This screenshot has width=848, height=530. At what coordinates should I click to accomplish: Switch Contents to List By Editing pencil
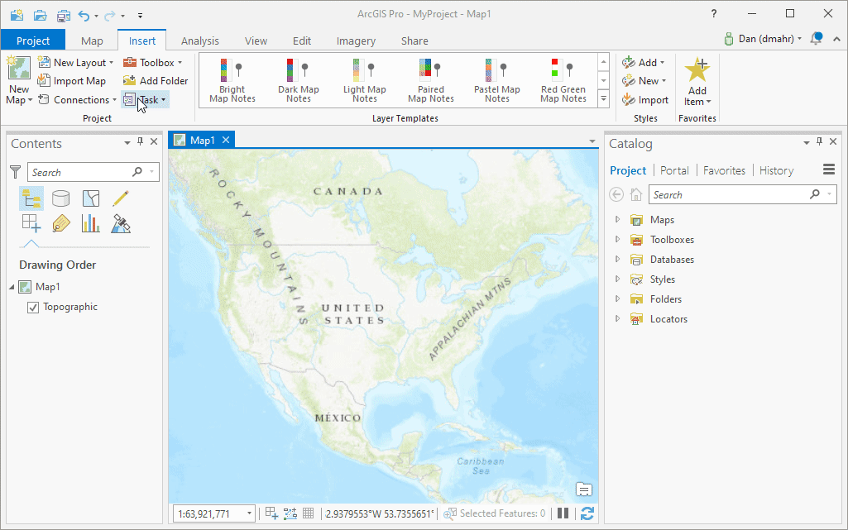click(x=121, y=198)
